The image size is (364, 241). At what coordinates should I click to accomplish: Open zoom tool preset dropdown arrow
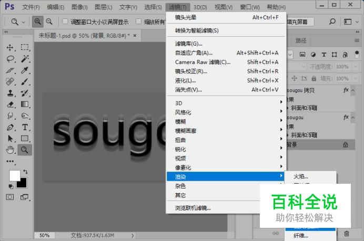tap(23, 22)
